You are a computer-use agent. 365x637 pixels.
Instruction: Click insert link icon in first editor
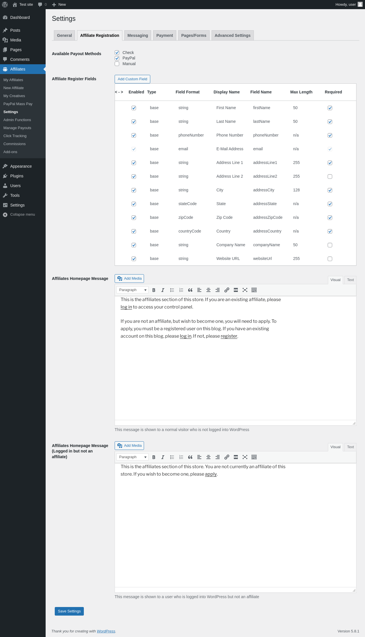coord(227,290)
